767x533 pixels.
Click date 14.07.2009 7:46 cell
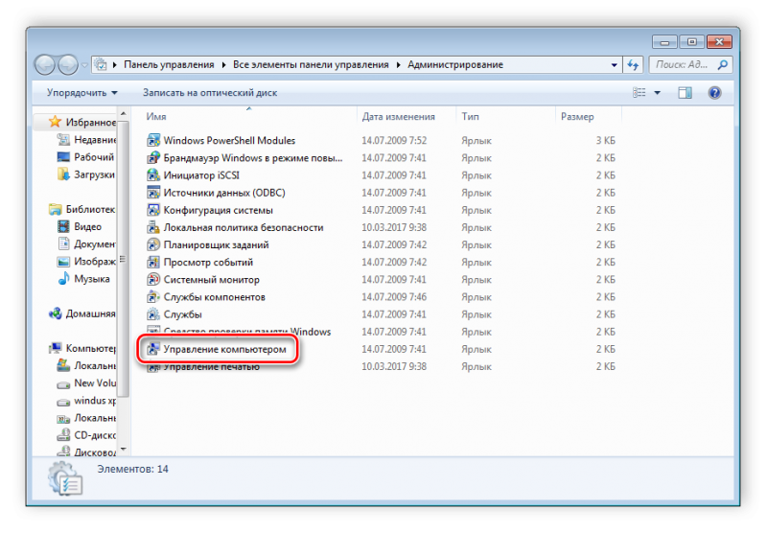[394, 297]
